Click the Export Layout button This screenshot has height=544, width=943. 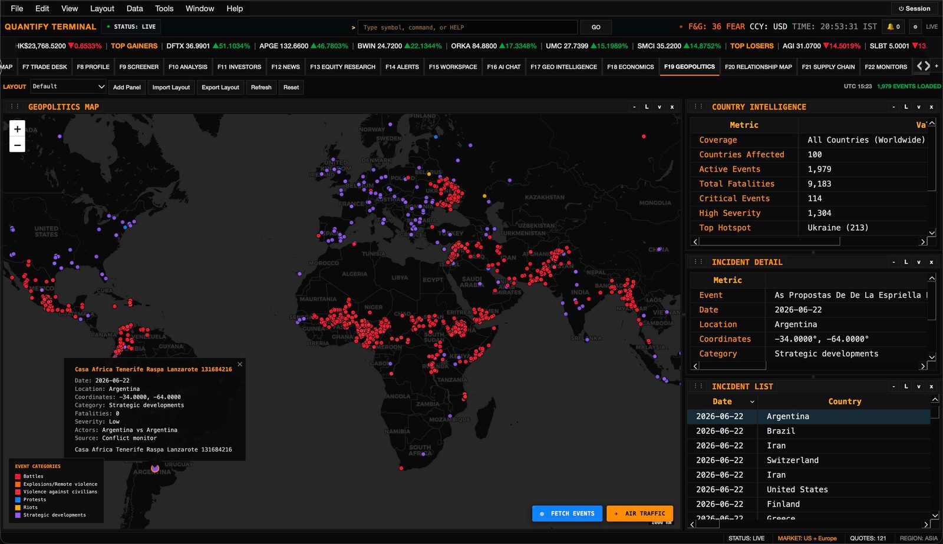(220, 87)
